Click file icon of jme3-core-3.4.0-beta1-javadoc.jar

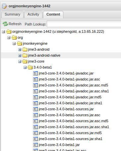[35, 73]
